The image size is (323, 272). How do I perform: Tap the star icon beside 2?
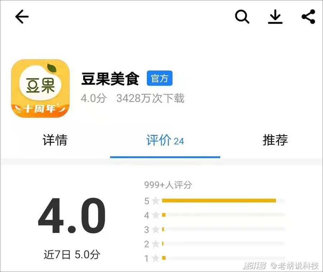point(156,244)
